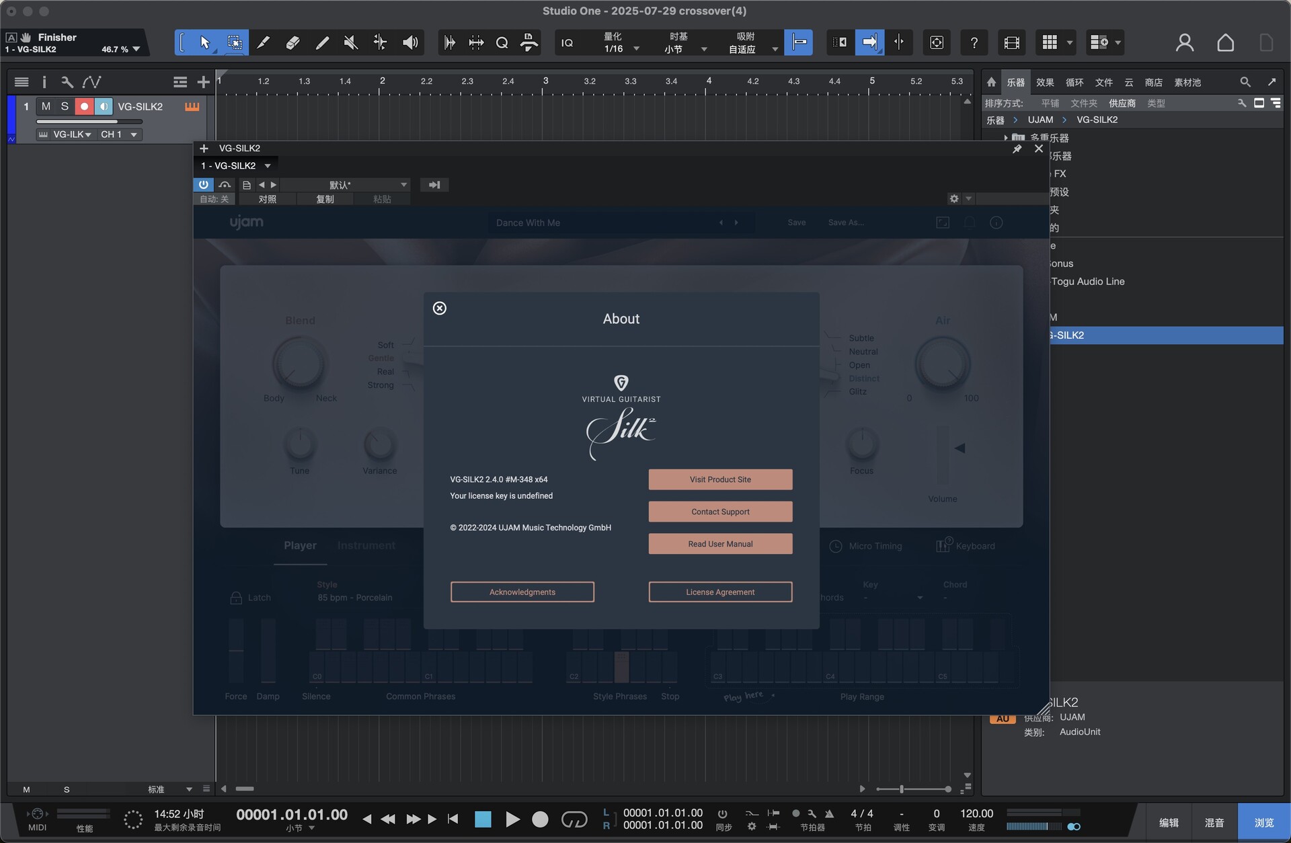The height and width of the screenshot is (843, 1291).
Task: Solo the VG-SILK2 track
Action: pos(65,106)
